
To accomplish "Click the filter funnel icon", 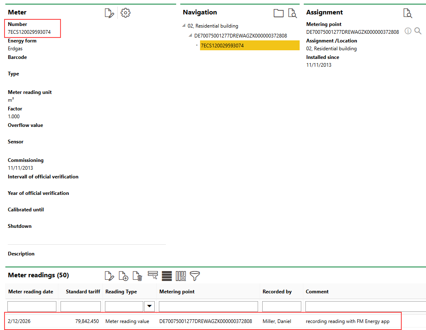I will [195, 276].
